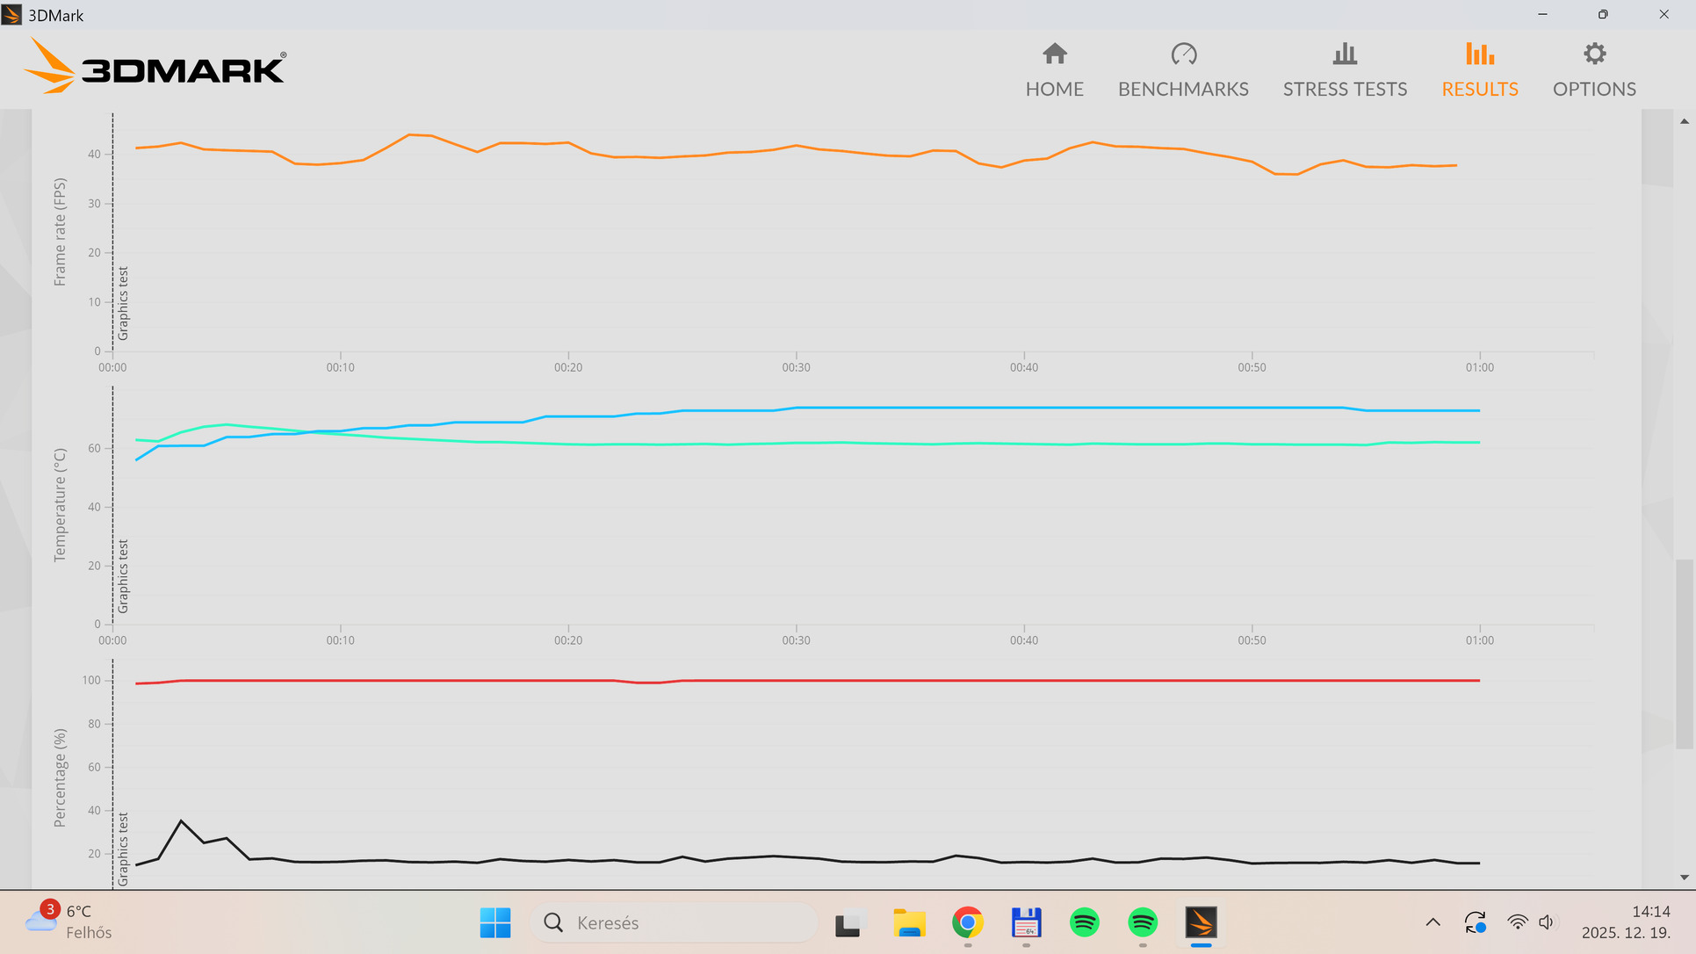
Task: Open the BENCHMARKS gauge icon
Action: pyautogui.click(x=1183, y=54)
